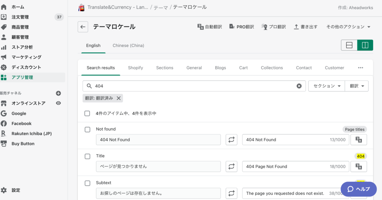Click the auto-translate icon in the Title row
This screenshot has height=200, width=382.
tap(358, 167)
